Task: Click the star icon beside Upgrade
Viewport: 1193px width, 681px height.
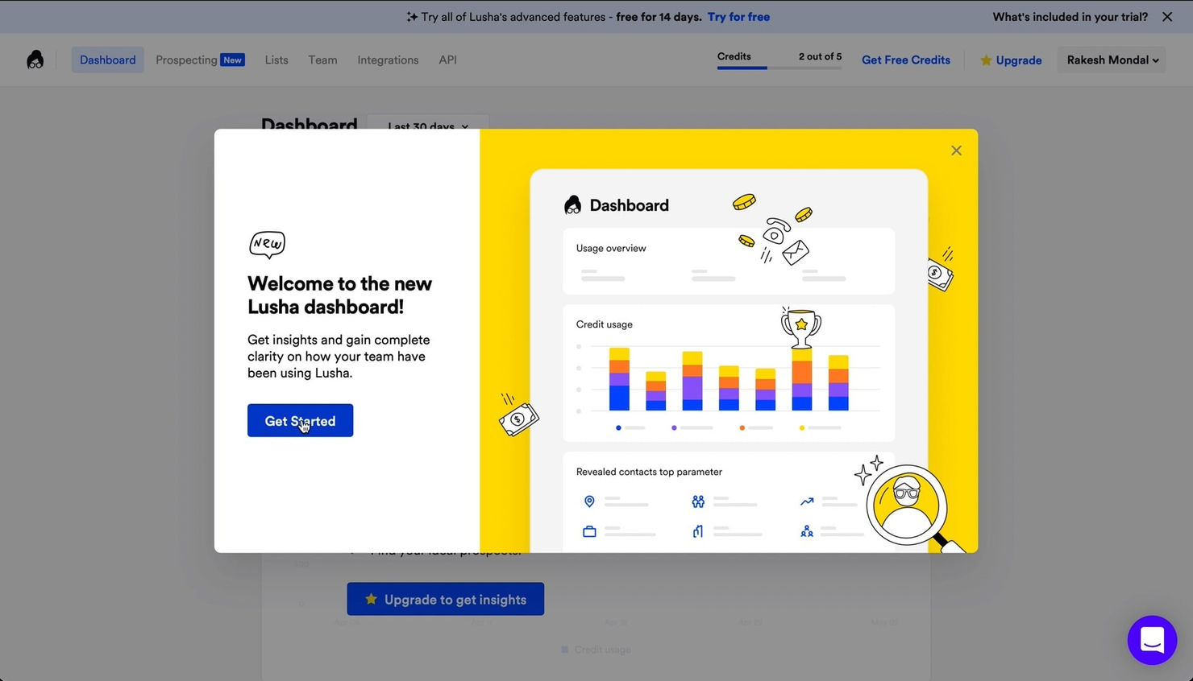Action: pyautogui.click(x=985, y=60)
